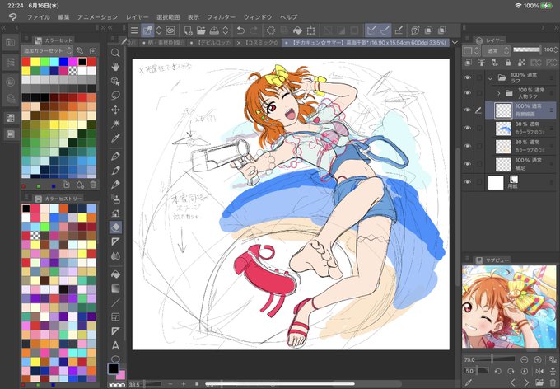Screen dimensions: 560x389
Task: Show next sub view image
Action: (x=526, y=383)
